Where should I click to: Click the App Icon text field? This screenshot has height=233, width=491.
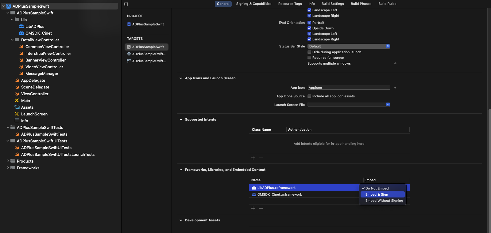[x=349, y=88]
